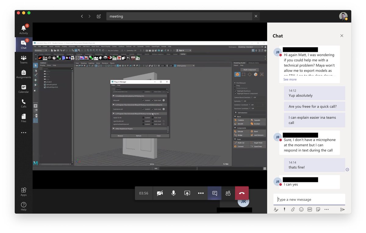Go back using the back arrow
Viewport: 366px width, 233px height.
tap(82, 16)
